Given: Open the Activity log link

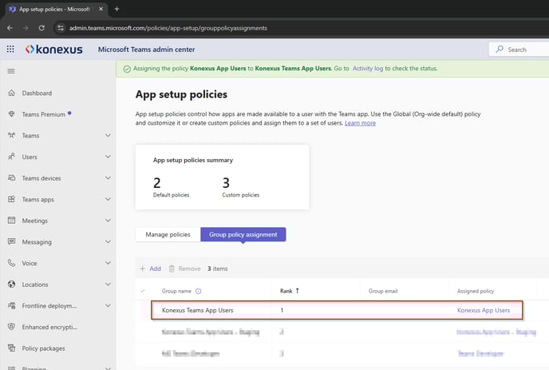Looking at the screenshot, I should [x=368, y=69].
